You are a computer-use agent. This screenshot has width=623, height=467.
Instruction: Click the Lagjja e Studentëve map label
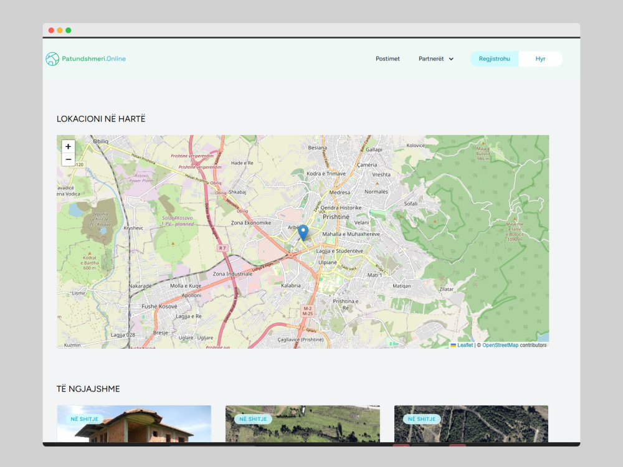tap(340, 251)
